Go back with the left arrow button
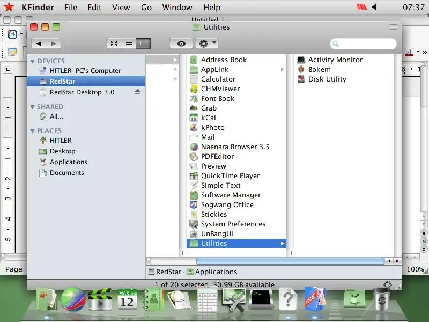429x322 pixels. [x=39, y=43]
